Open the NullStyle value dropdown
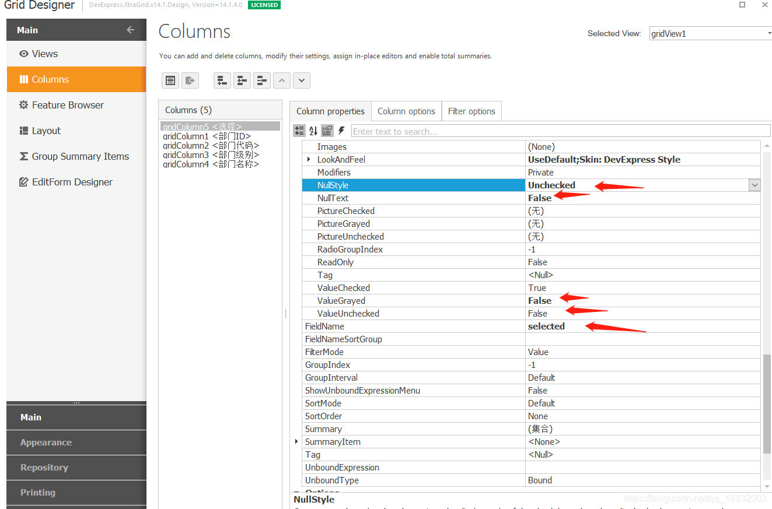This screenshot has width=772, height=509. point(755,185)
